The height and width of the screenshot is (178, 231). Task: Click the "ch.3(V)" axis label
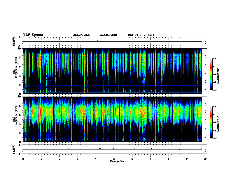[14, 149]
